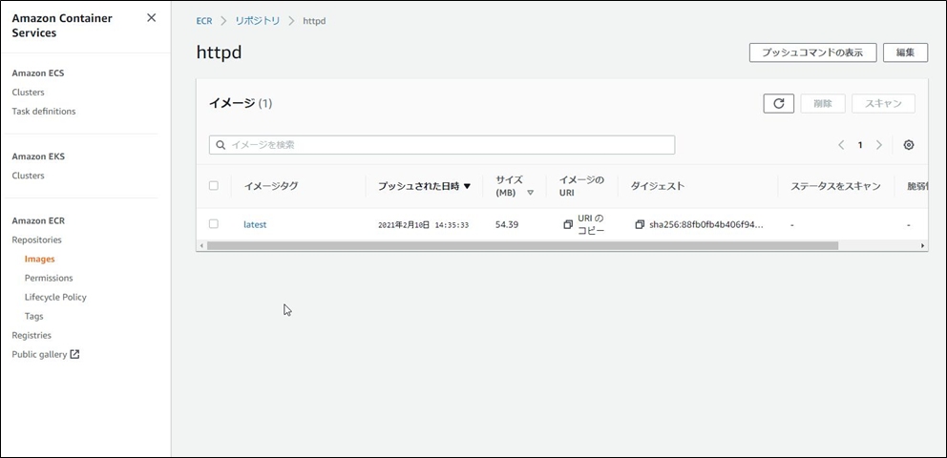
Task: Click the URI のコピー text
Action: 591,224
